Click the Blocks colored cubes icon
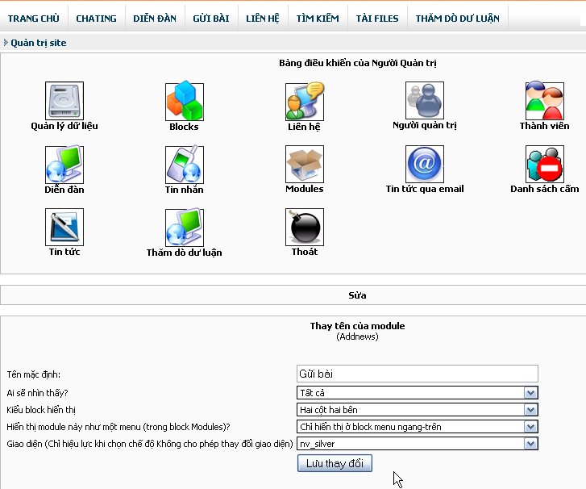 185,101
